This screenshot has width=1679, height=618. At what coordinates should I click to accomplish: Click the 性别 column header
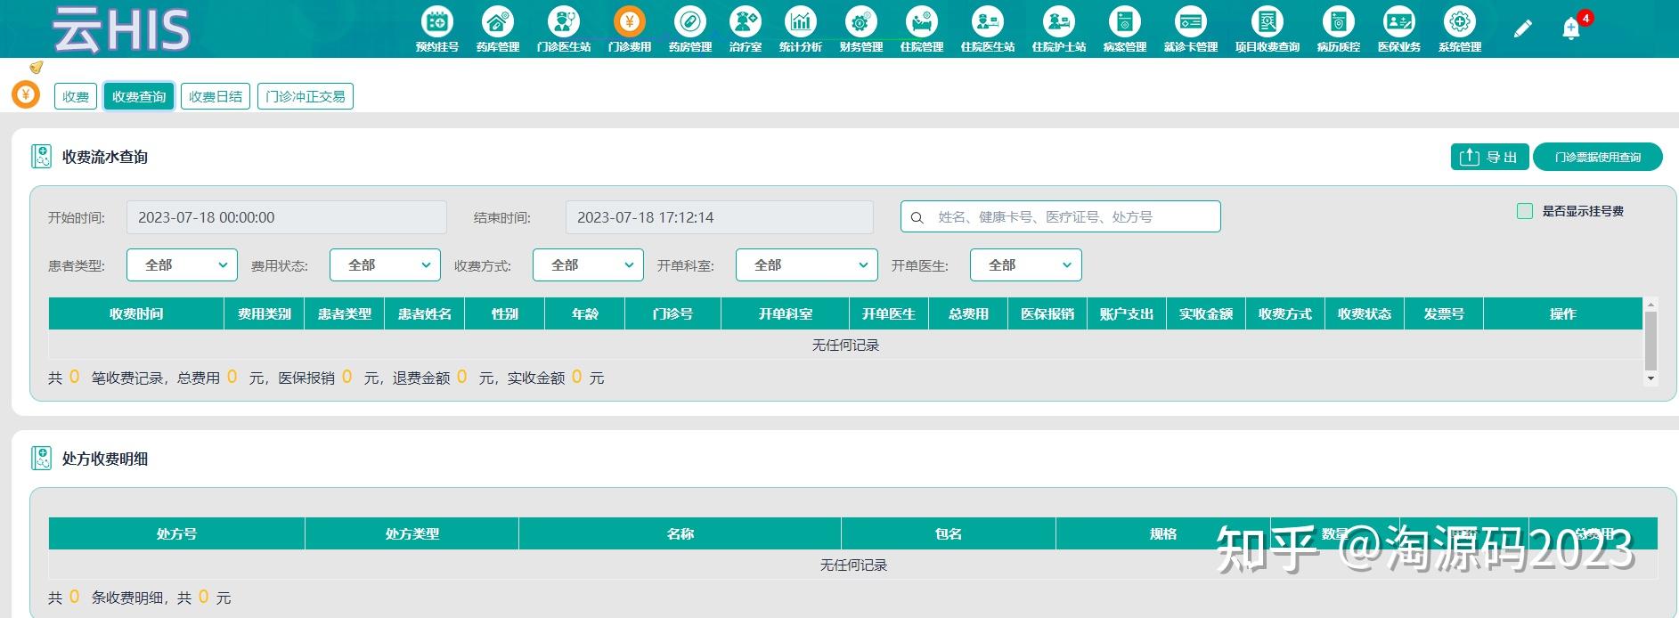coord(505,313)
